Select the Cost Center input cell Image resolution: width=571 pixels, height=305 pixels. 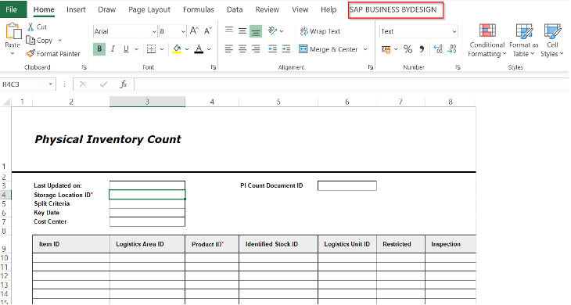tap(147, 221)
